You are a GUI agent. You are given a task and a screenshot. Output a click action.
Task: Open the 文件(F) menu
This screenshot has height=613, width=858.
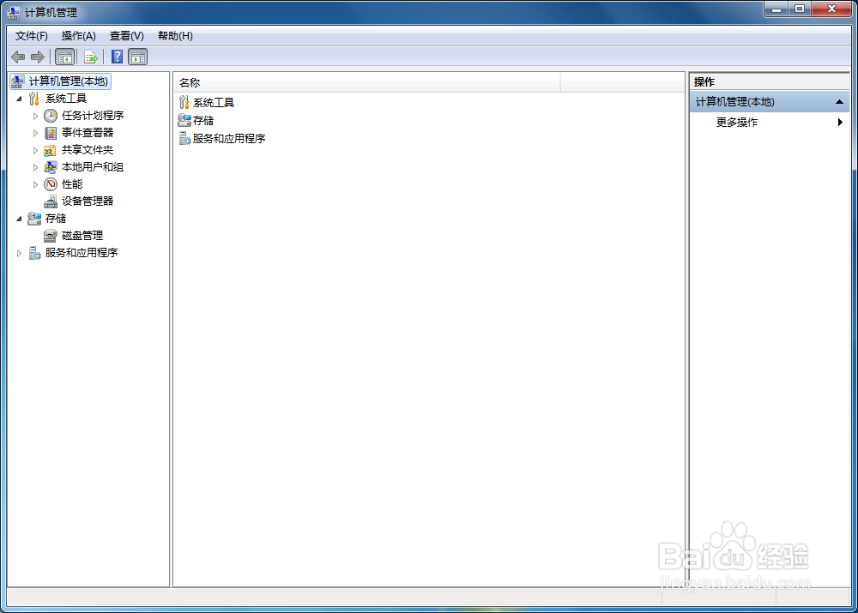[32, 36]
